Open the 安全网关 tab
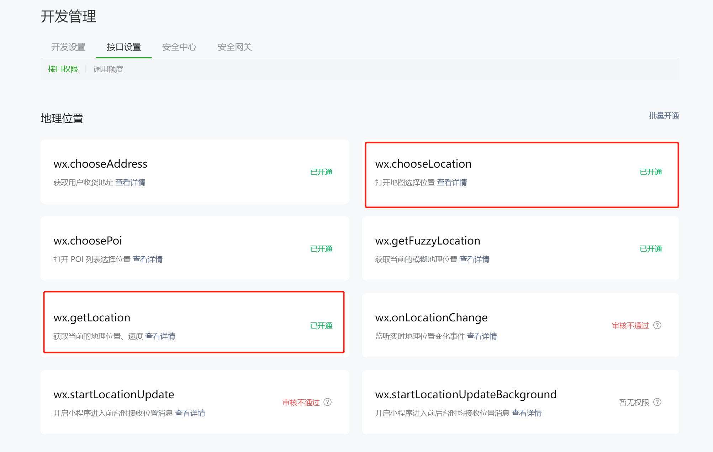Viewport: 713px width, 452px height. point(235,47)
